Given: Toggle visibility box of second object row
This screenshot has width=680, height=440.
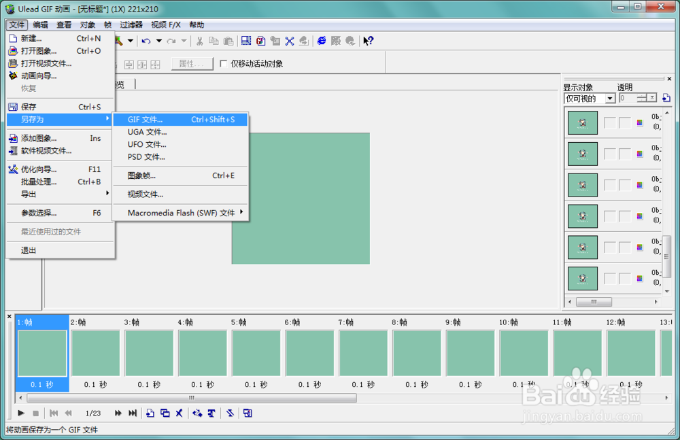Looking at the screenshot, I should (610, 154).
